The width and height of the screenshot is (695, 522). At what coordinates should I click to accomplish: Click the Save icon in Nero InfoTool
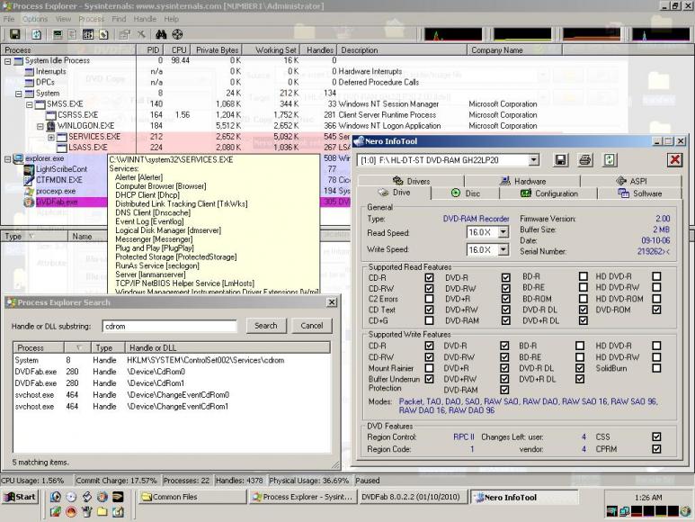(561, 160)
